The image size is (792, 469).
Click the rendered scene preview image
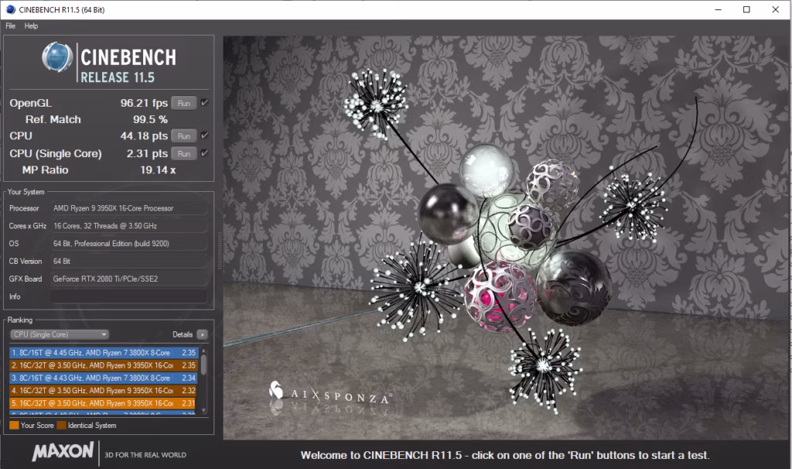click(506, 238)
